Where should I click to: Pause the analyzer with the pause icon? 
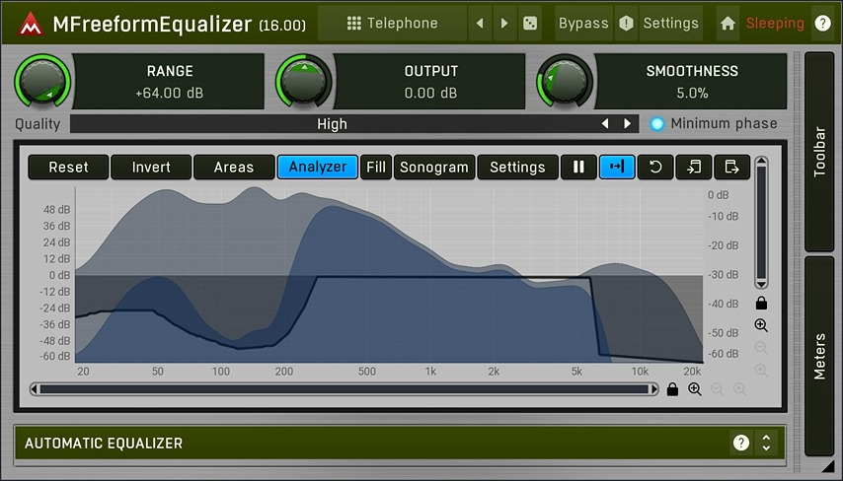click(578, 167)
